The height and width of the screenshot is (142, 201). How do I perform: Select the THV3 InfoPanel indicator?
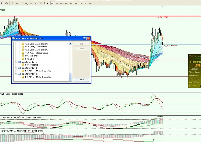pos(31,56)
